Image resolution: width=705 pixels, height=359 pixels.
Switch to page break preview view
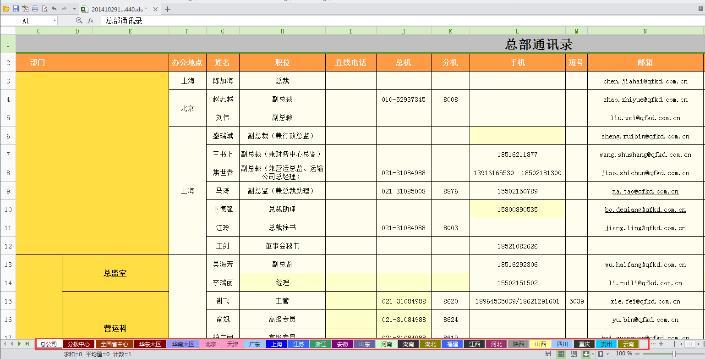(573, 354)
